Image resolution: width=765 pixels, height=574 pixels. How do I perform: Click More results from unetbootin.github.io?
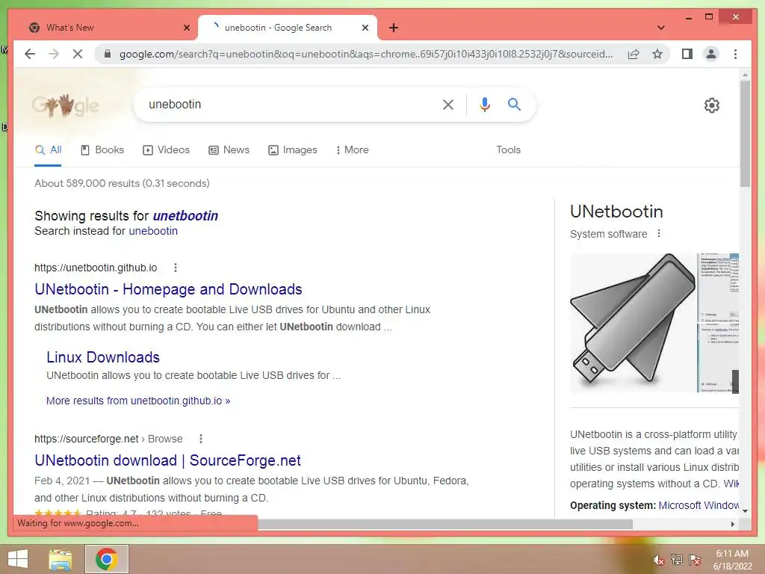coord(138,401)
